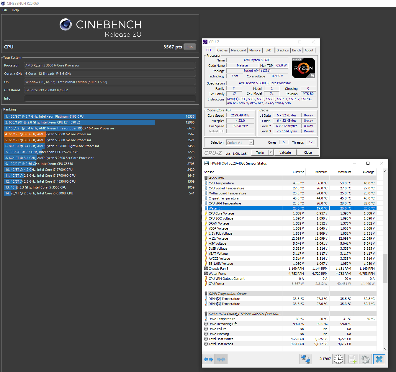
Task: Click the clock icon in HWiNFO toolbar
Action: click(x=338, y=359)
